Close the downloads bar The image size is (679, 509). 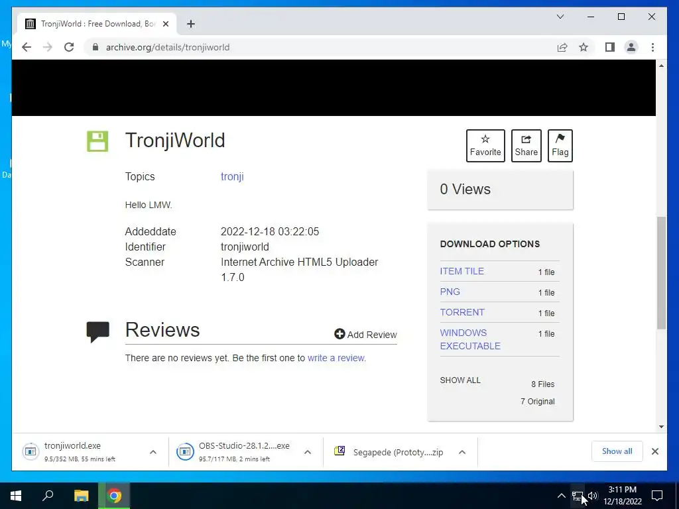point(654,451)
